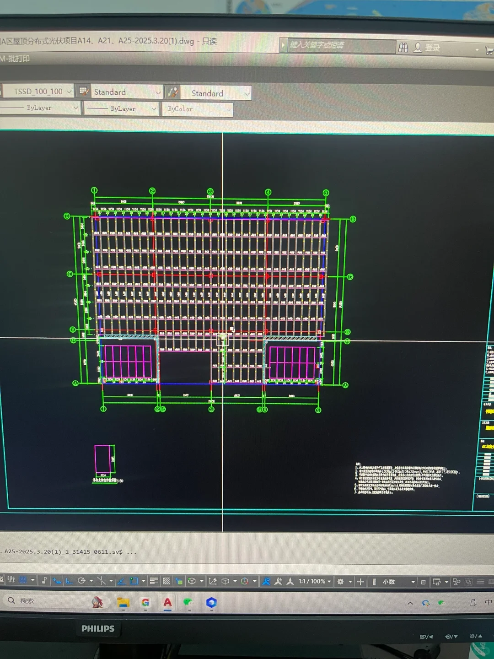Click 中 input method indicator
Screen dimensions: 494x659
(488, 602)
